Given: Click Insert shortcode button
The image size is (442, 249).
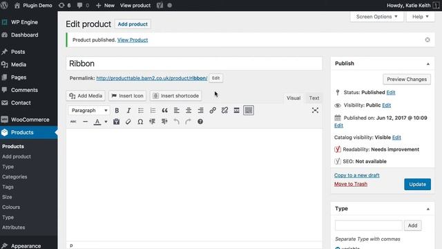Looking at the screenshot, I should tap(176, 95).
